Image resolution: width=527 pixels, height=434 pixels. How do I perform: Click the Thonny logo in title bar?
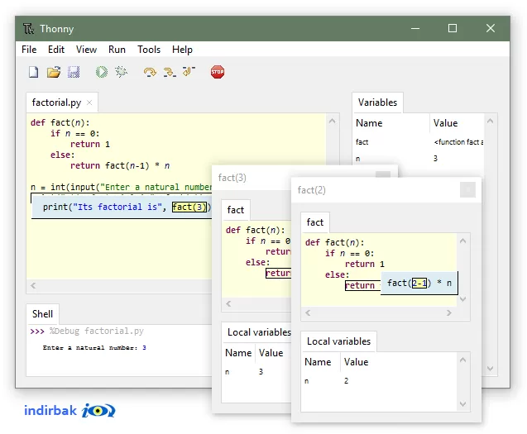coord(29,29)
